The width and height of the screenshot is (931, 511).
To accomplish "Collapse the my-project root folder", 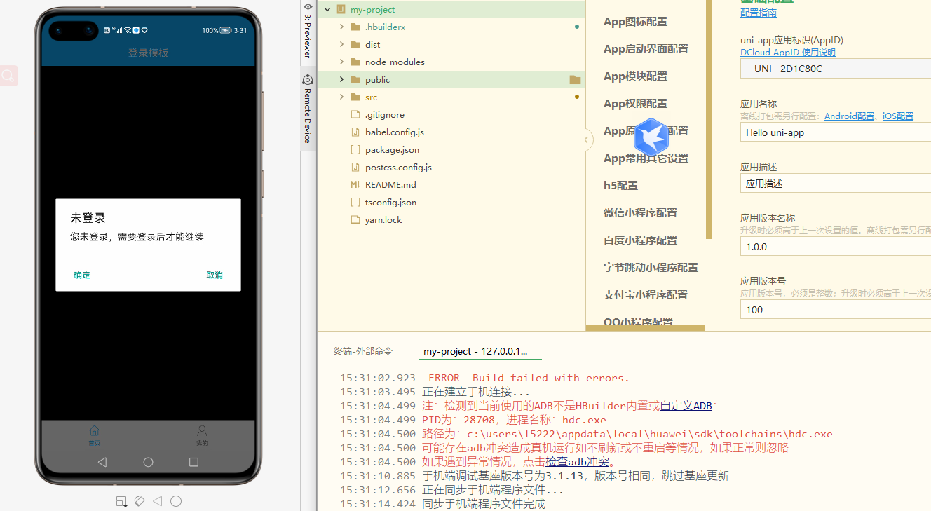I will [327, 10].
